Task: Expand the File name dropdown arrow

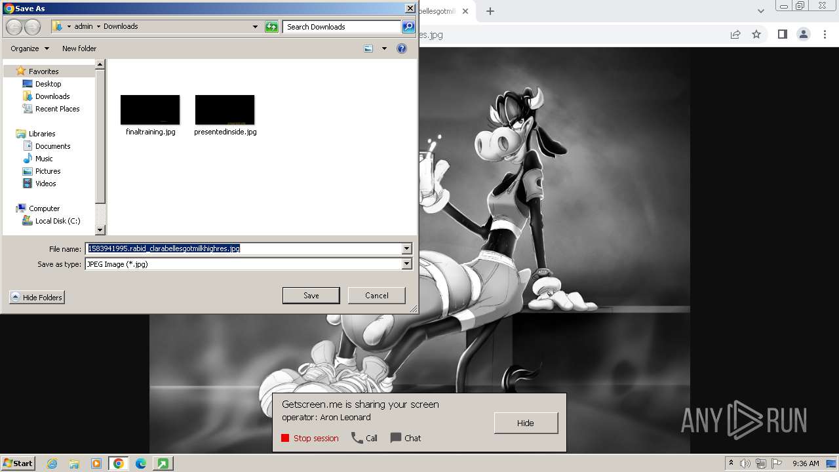Action: (x=407, y=248)
